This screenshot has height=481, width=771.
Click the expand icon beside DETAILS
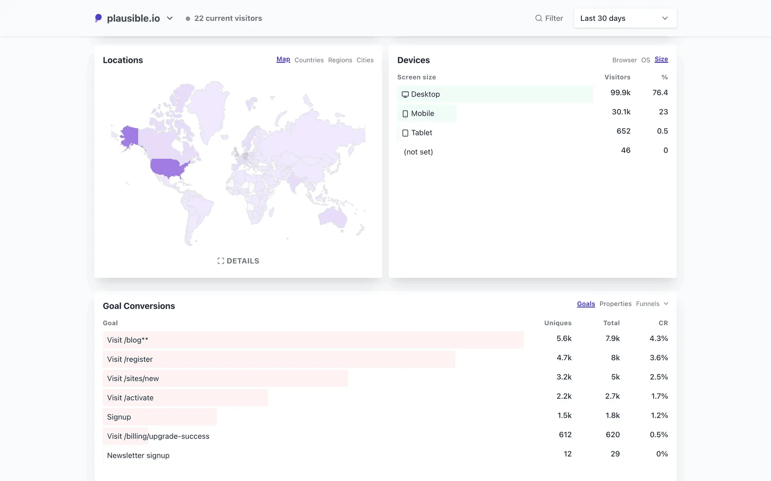click(220, 261)
